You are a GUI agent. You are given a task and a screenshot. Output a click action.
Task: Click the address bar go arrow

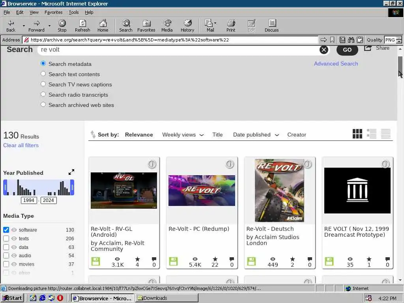click(324, 40)
